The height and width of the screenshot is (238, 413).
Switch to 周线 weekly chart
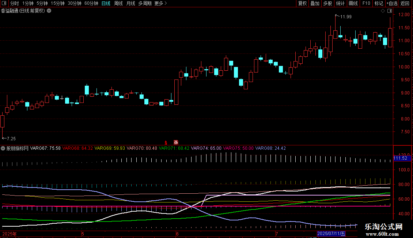118,3
